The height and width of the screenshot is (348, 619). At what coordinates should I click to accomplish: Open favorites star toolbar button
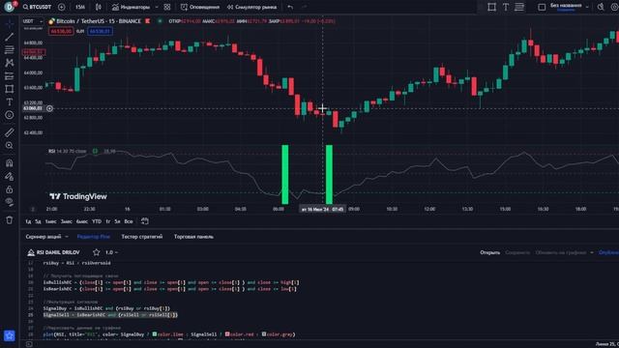[10, 335]
